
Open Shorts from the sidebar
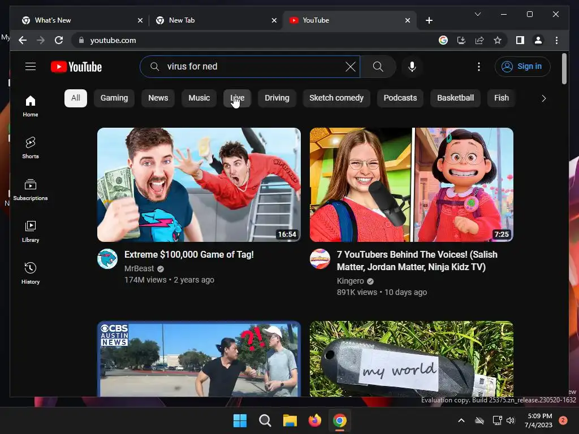31,147
